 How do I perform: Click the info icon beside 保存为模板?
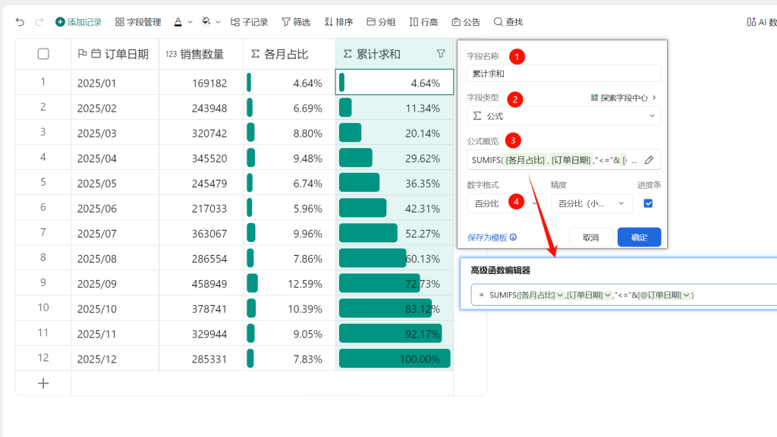[514, 237]
